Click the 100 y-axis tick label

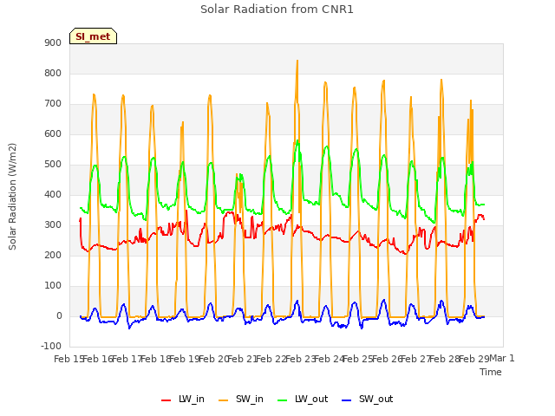(53, 286)
